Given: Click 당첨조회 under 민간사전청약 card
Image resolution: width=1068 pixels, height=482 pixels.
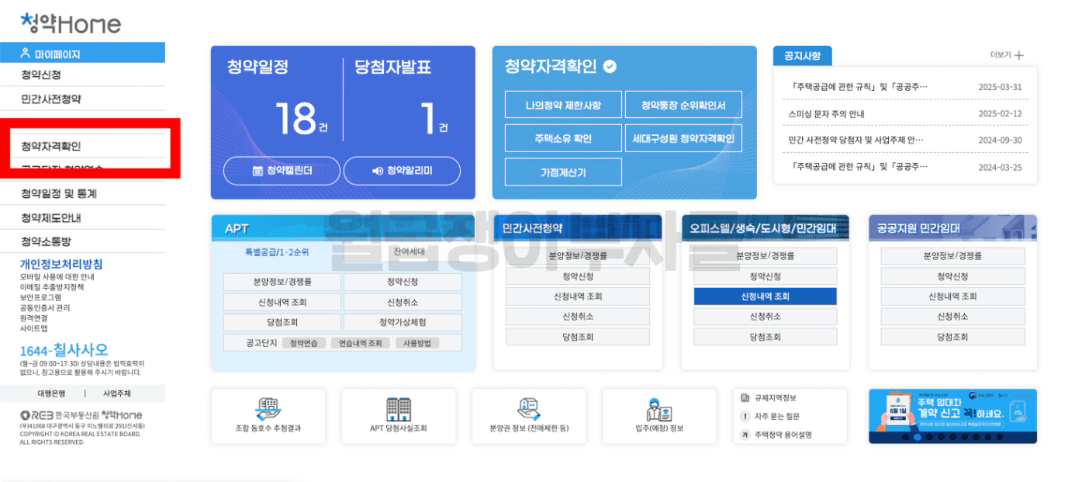Looking at the screenshot, I should 578,337.
